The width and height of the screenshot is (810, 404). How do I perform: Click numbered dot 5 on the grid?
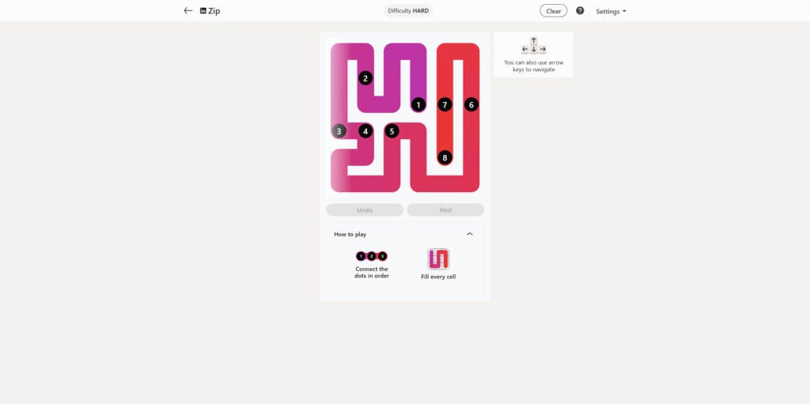click(x=392, y=131)
